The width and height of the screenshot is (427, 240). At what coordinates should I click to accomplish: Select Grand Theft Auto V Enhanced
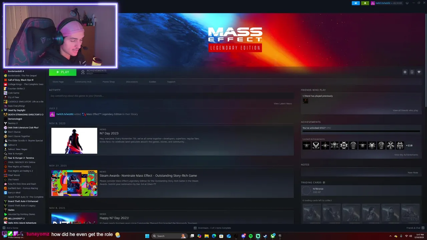(23, 201)
